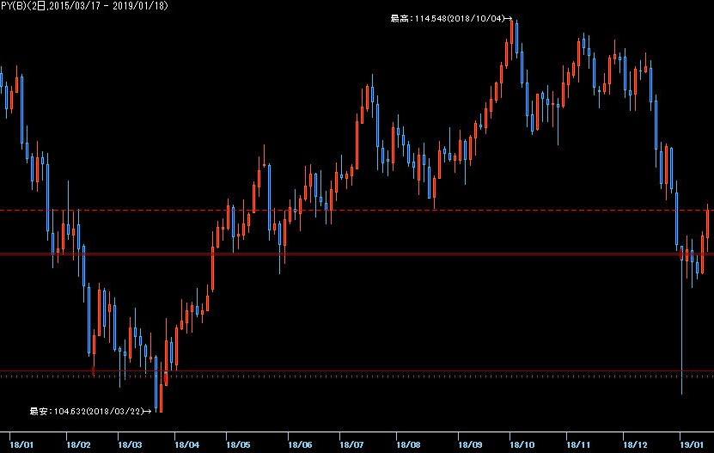Click the 18/01 date axis label

point(21,444)
